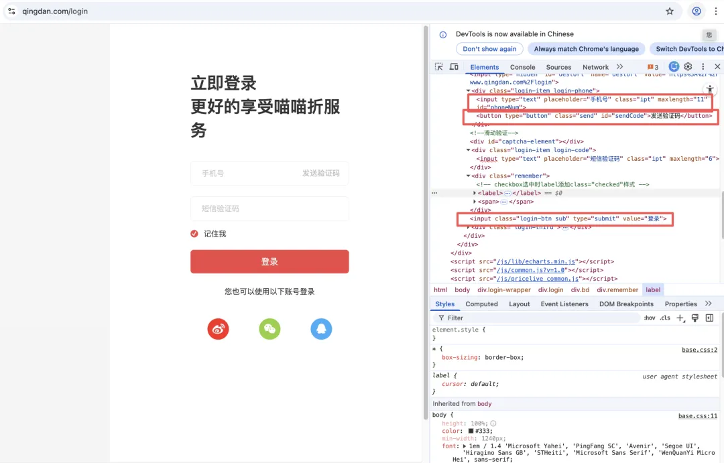Viewport: 724px width, 463px height.
Task: Log in with the Weibo icon
Action: (x=218, y=329)
